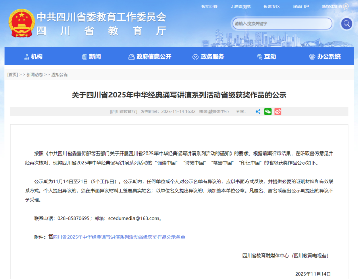Screen dimensions: 358x279
Task: Switch to 长者专区 elderly mode
Action: 272,7
